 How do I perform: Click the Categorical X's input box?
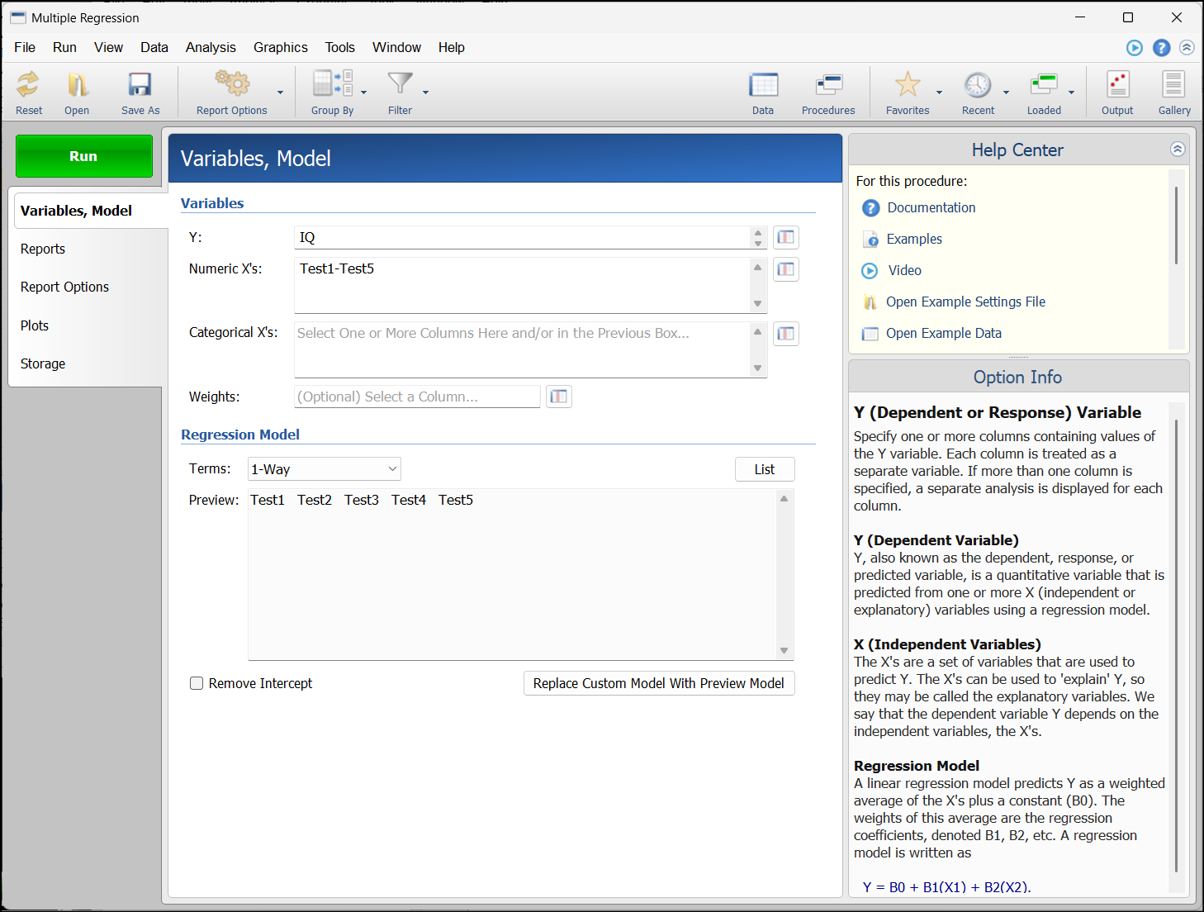tap(520, 349)
